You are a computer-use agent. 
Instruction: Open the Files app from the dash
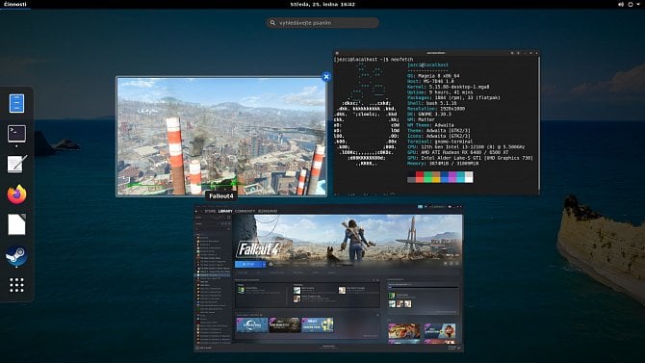[16, 103]
